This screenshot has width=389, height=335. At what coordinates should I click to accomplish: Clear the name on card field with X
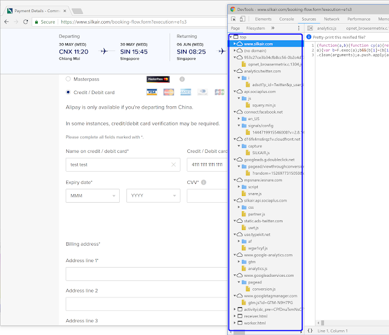click(x=174, y=164)
